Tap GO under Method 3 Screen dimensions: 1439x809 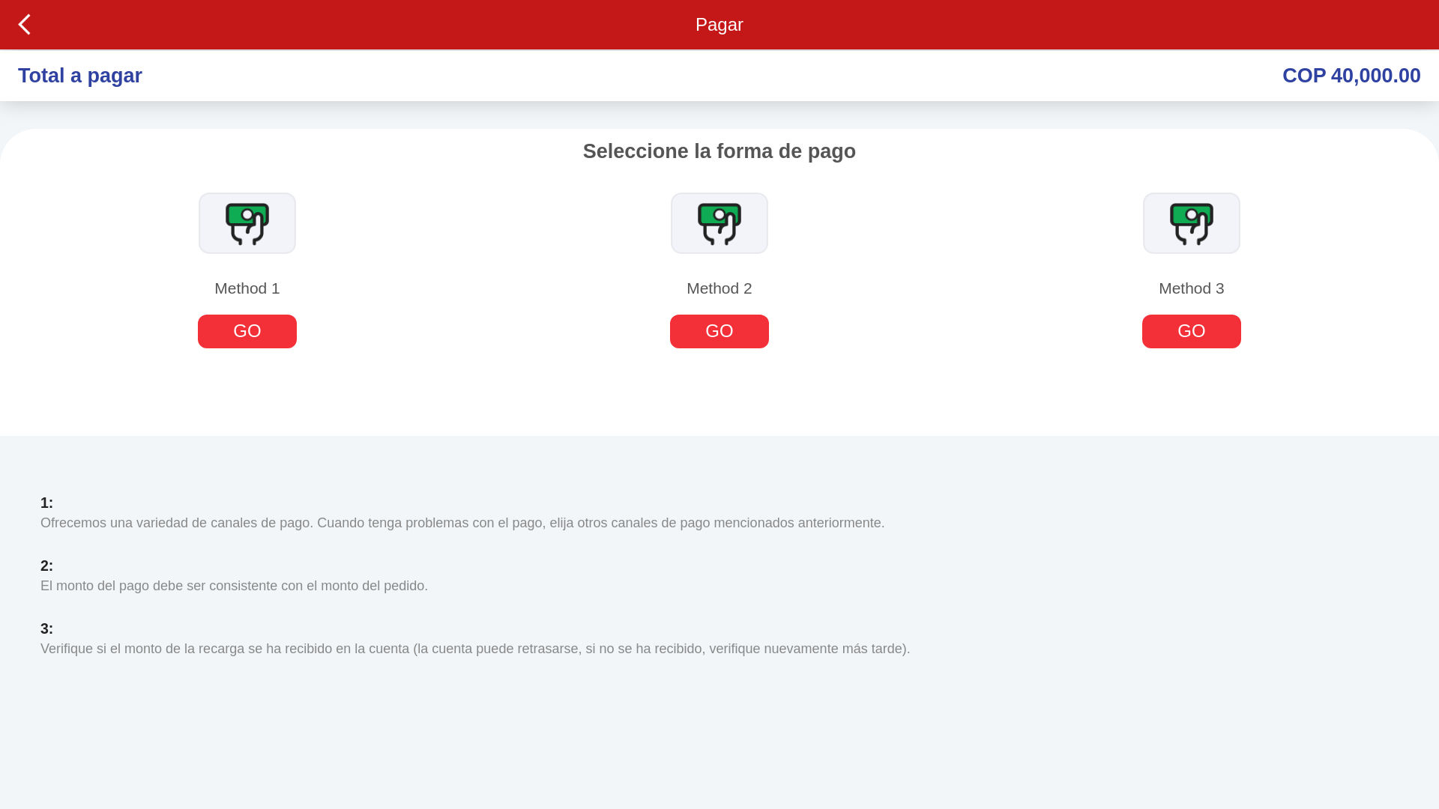(1192, 331)
